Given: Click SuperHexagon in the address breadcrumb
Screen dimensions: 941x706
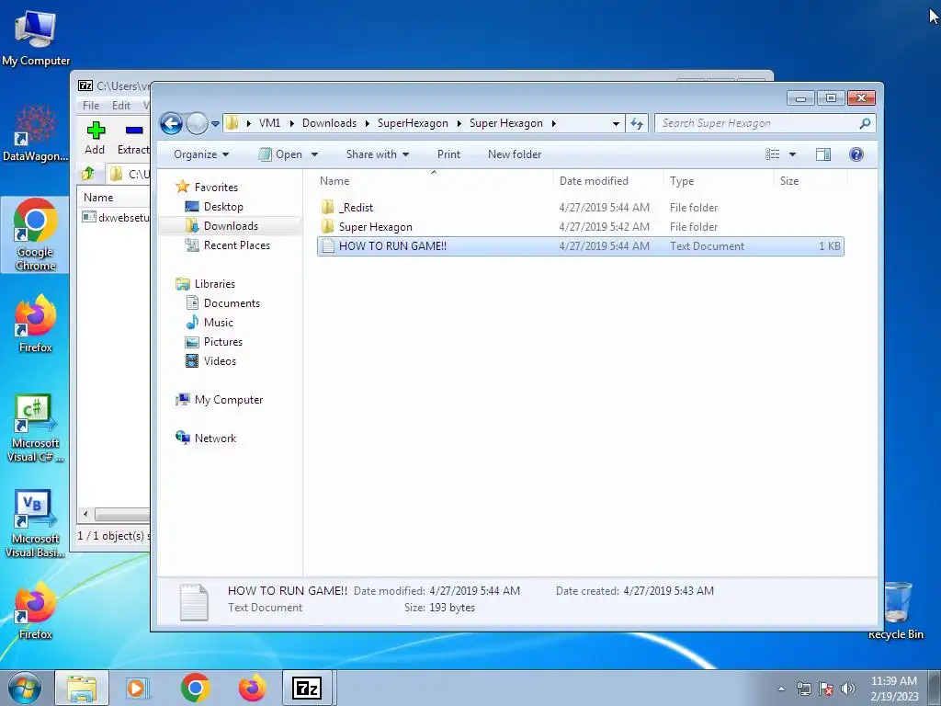Looking at the screenshot, I should pyautogui.click(x=413, y=123).
